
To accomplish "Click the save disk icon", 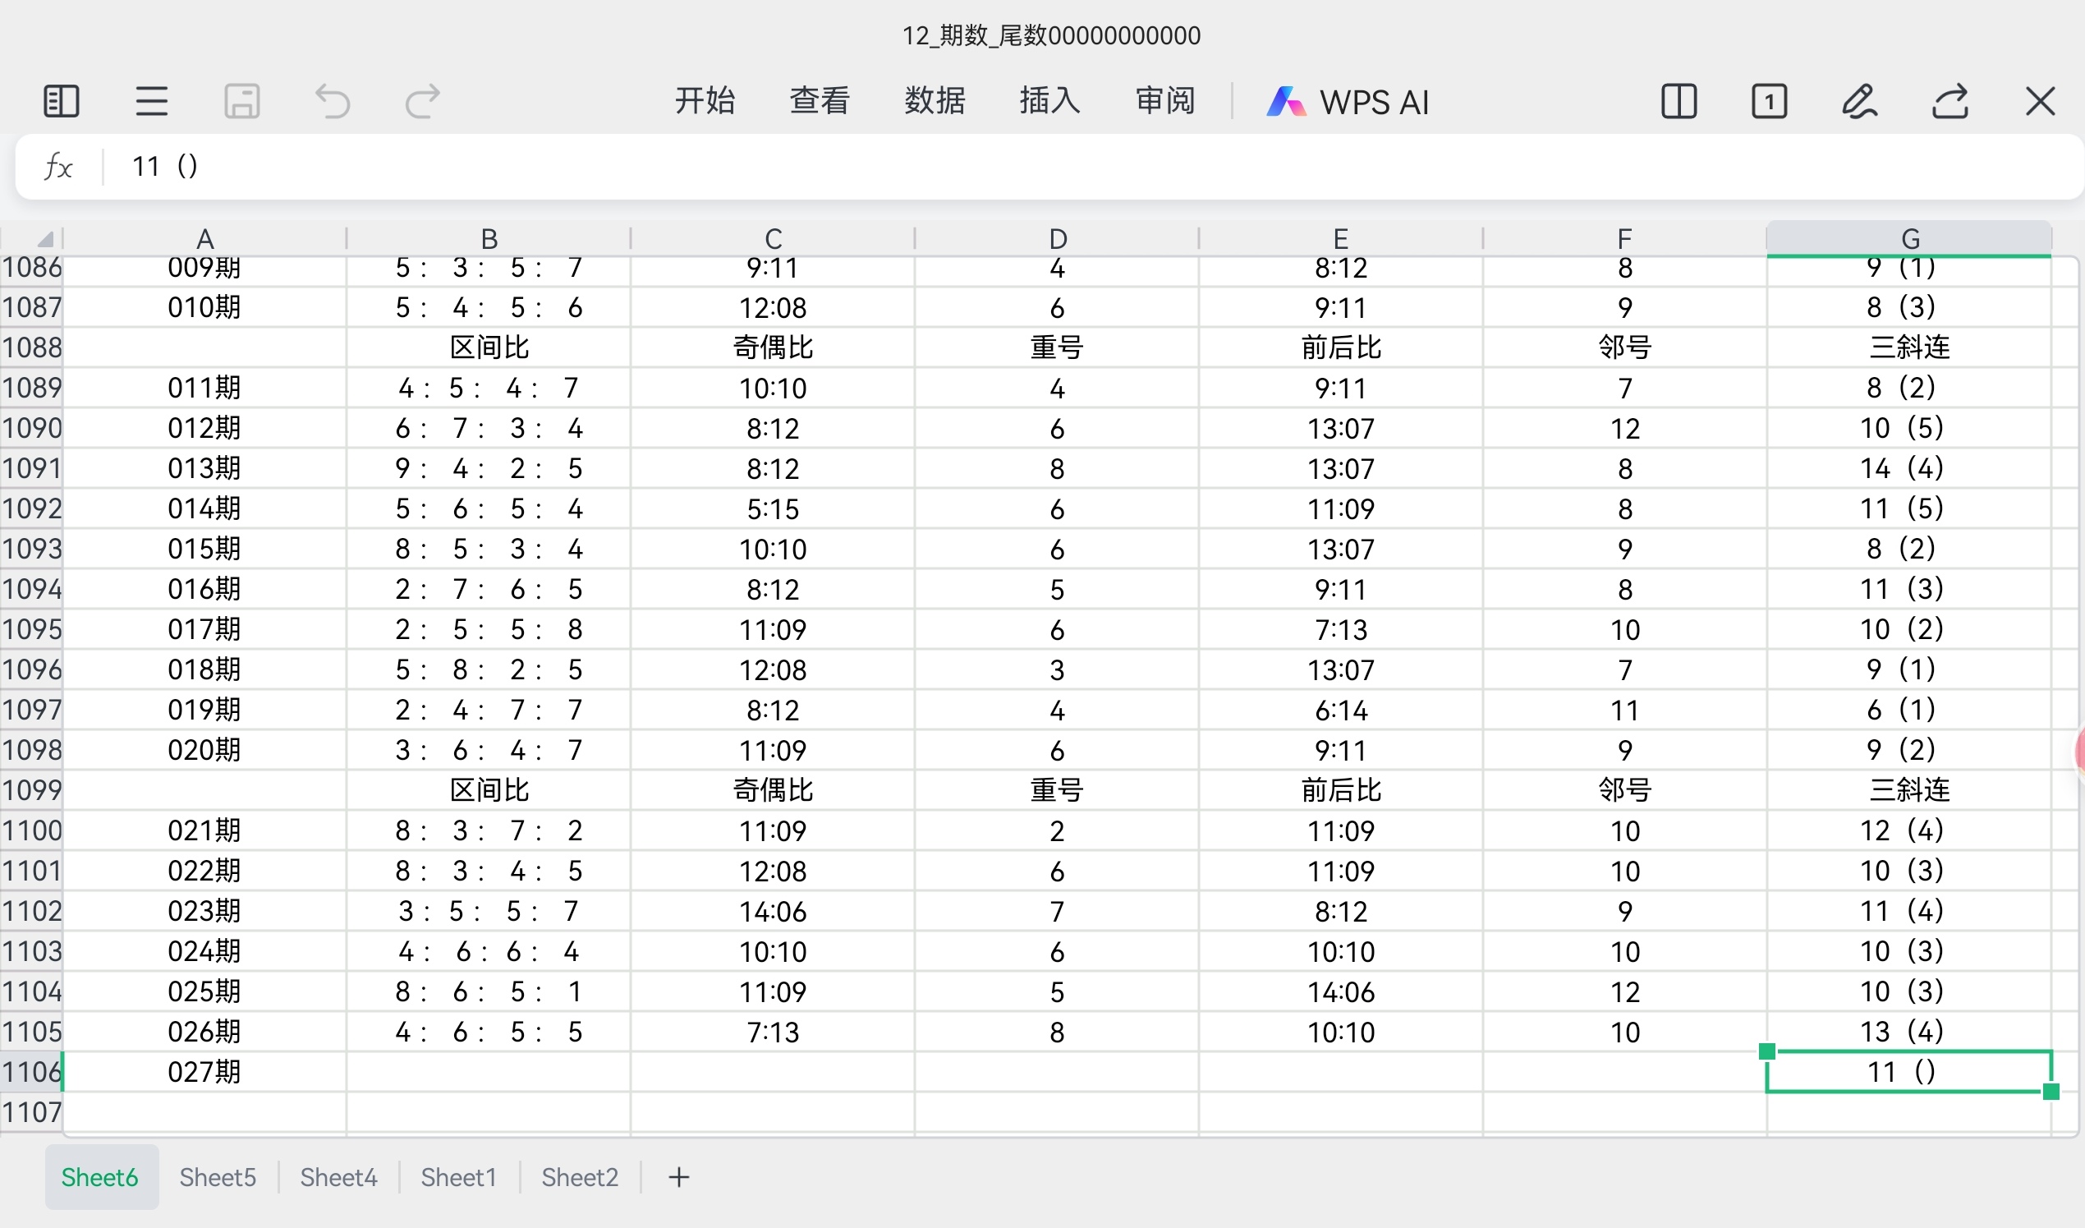I will tap(241, 101).
